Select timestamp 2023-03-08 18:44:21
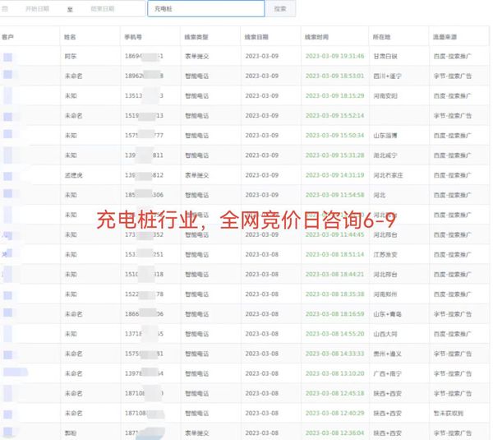Image resolution: width=493 pixels, height=440 pixels. click(x=335, y=275)
